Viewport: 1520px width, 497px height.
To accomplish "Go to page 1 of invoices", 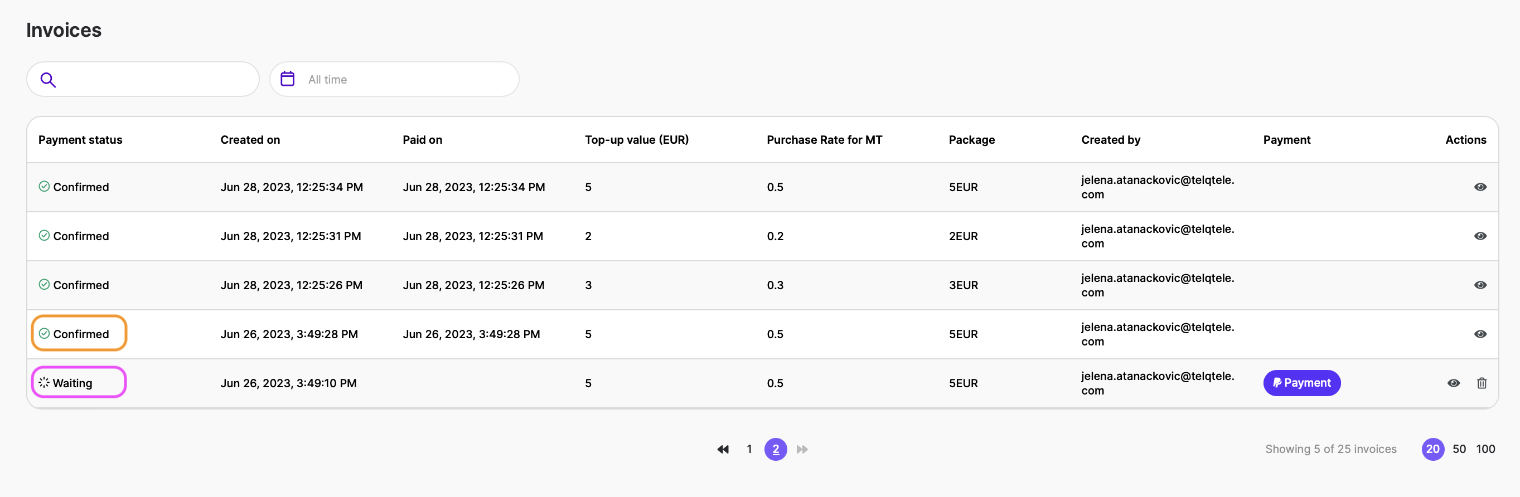I will click(749, 449).
